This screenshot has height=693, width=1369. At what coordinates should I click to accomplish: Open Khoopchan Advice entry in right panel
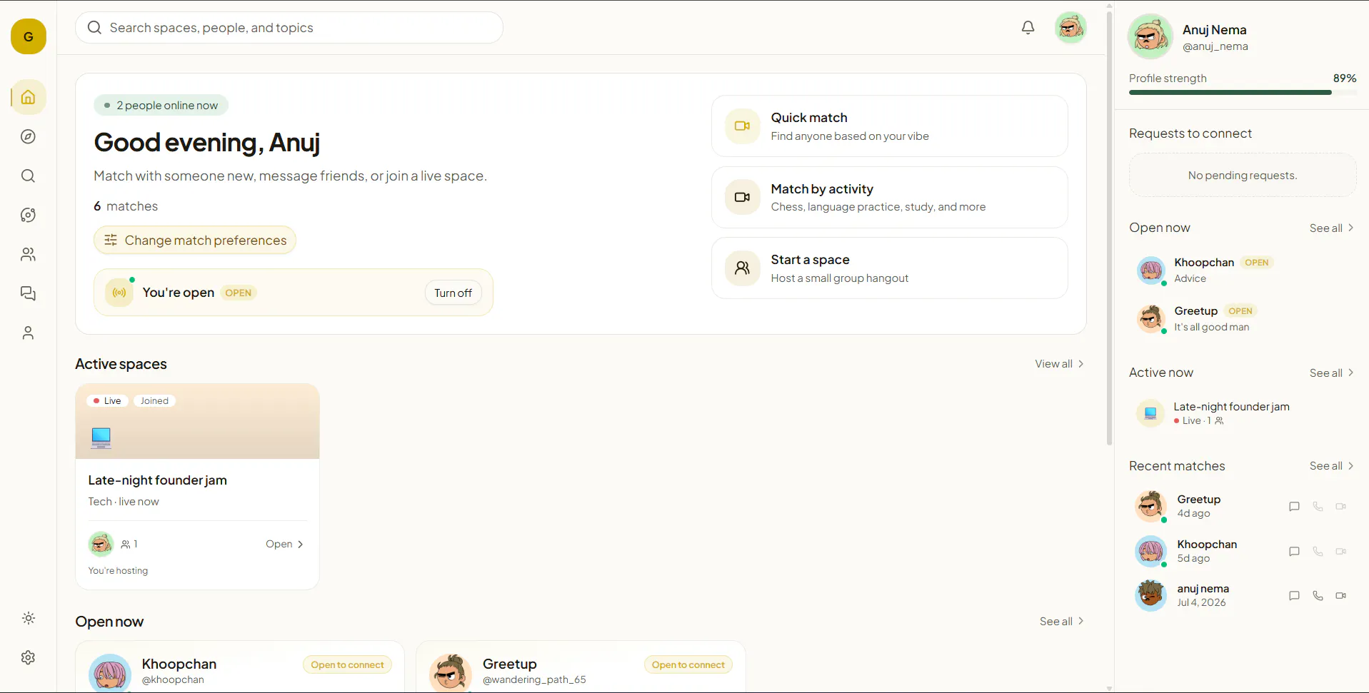(1243, 270)
